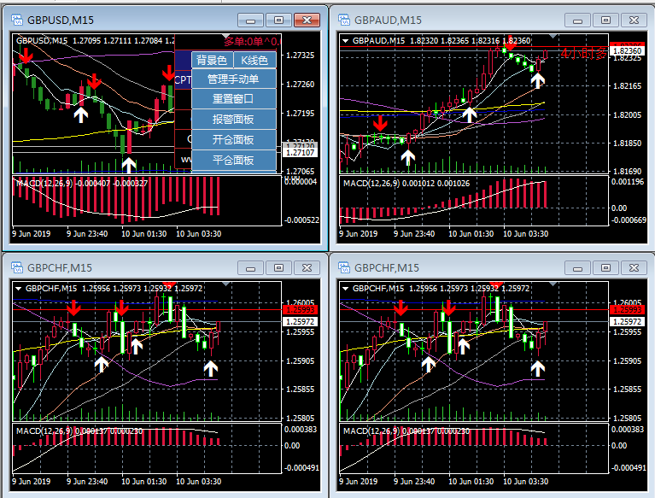
Task: Minimize the bottom-right GBPCHF chart window
Action: 578,268
